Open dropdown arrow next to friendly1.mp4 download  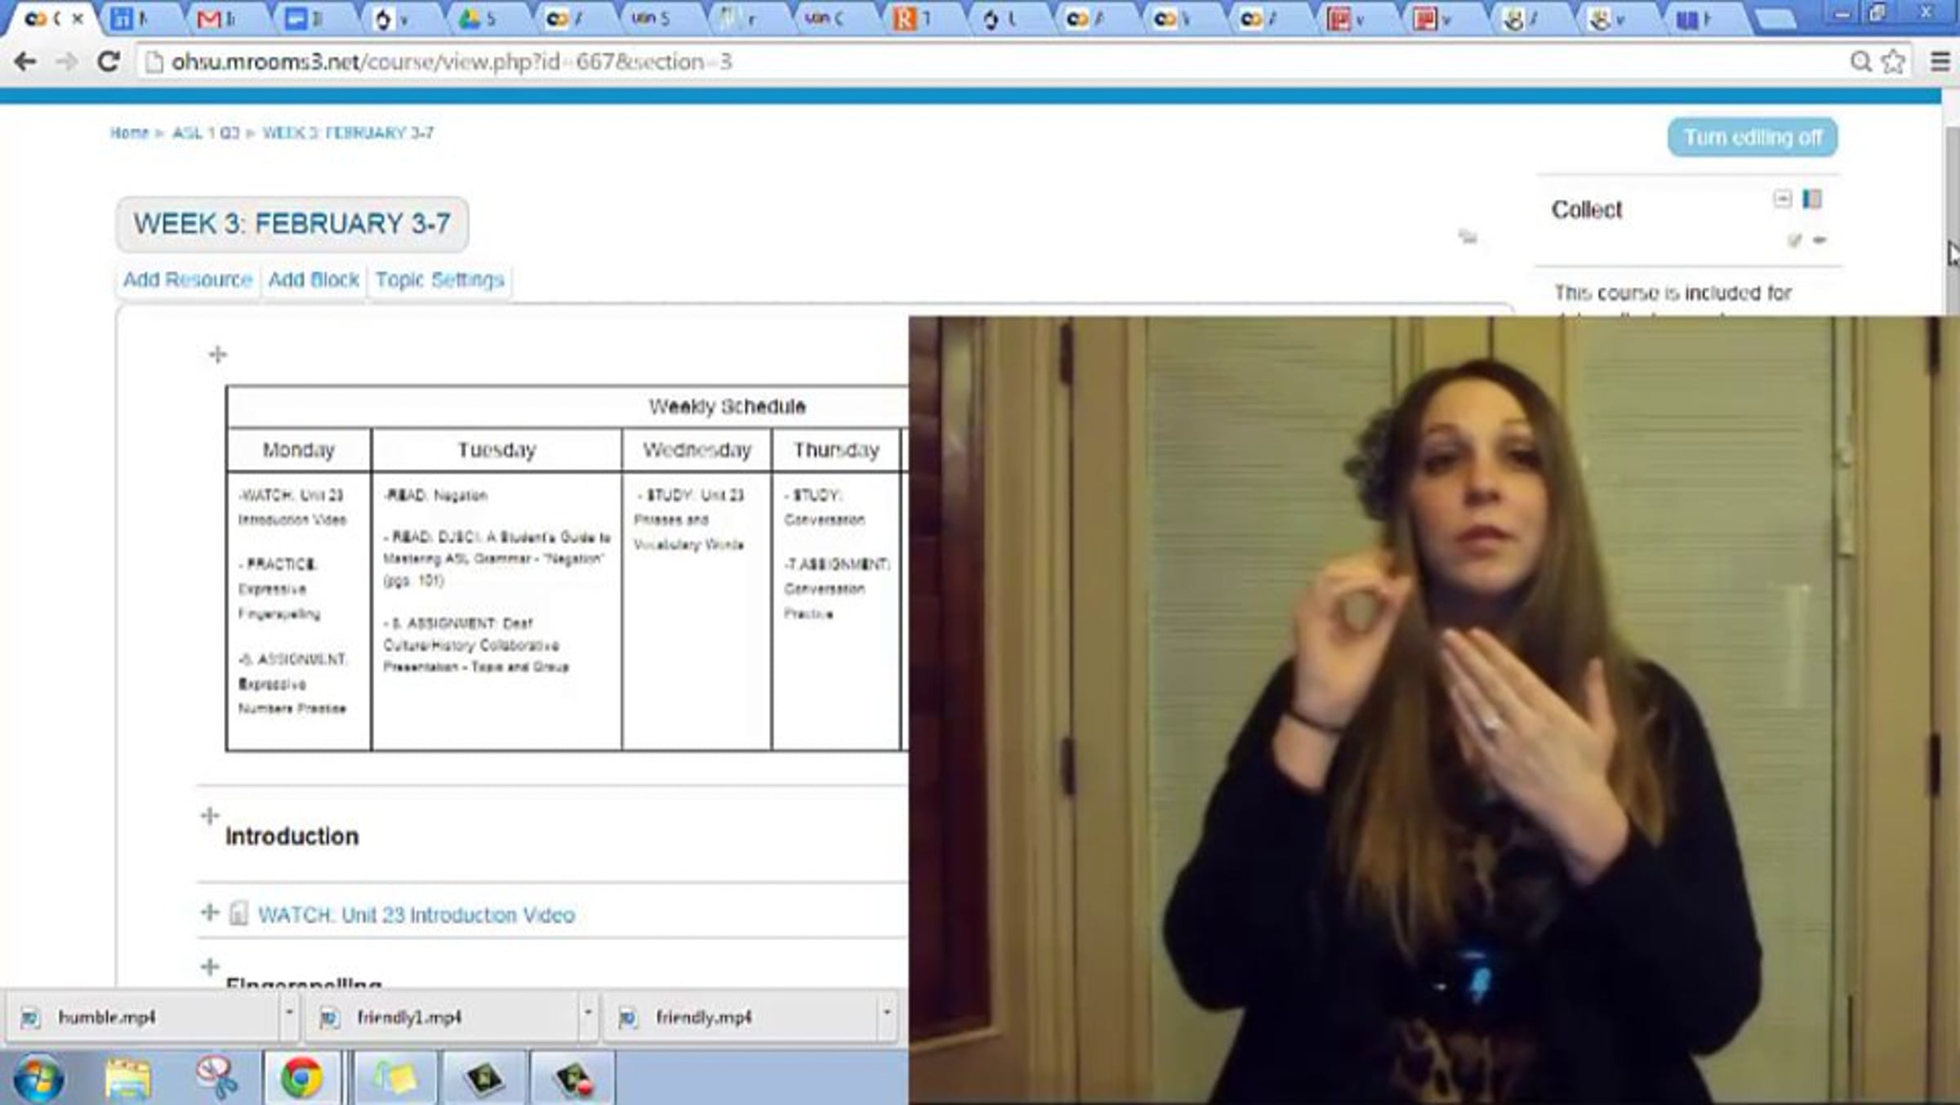(x=587, y=1013)
